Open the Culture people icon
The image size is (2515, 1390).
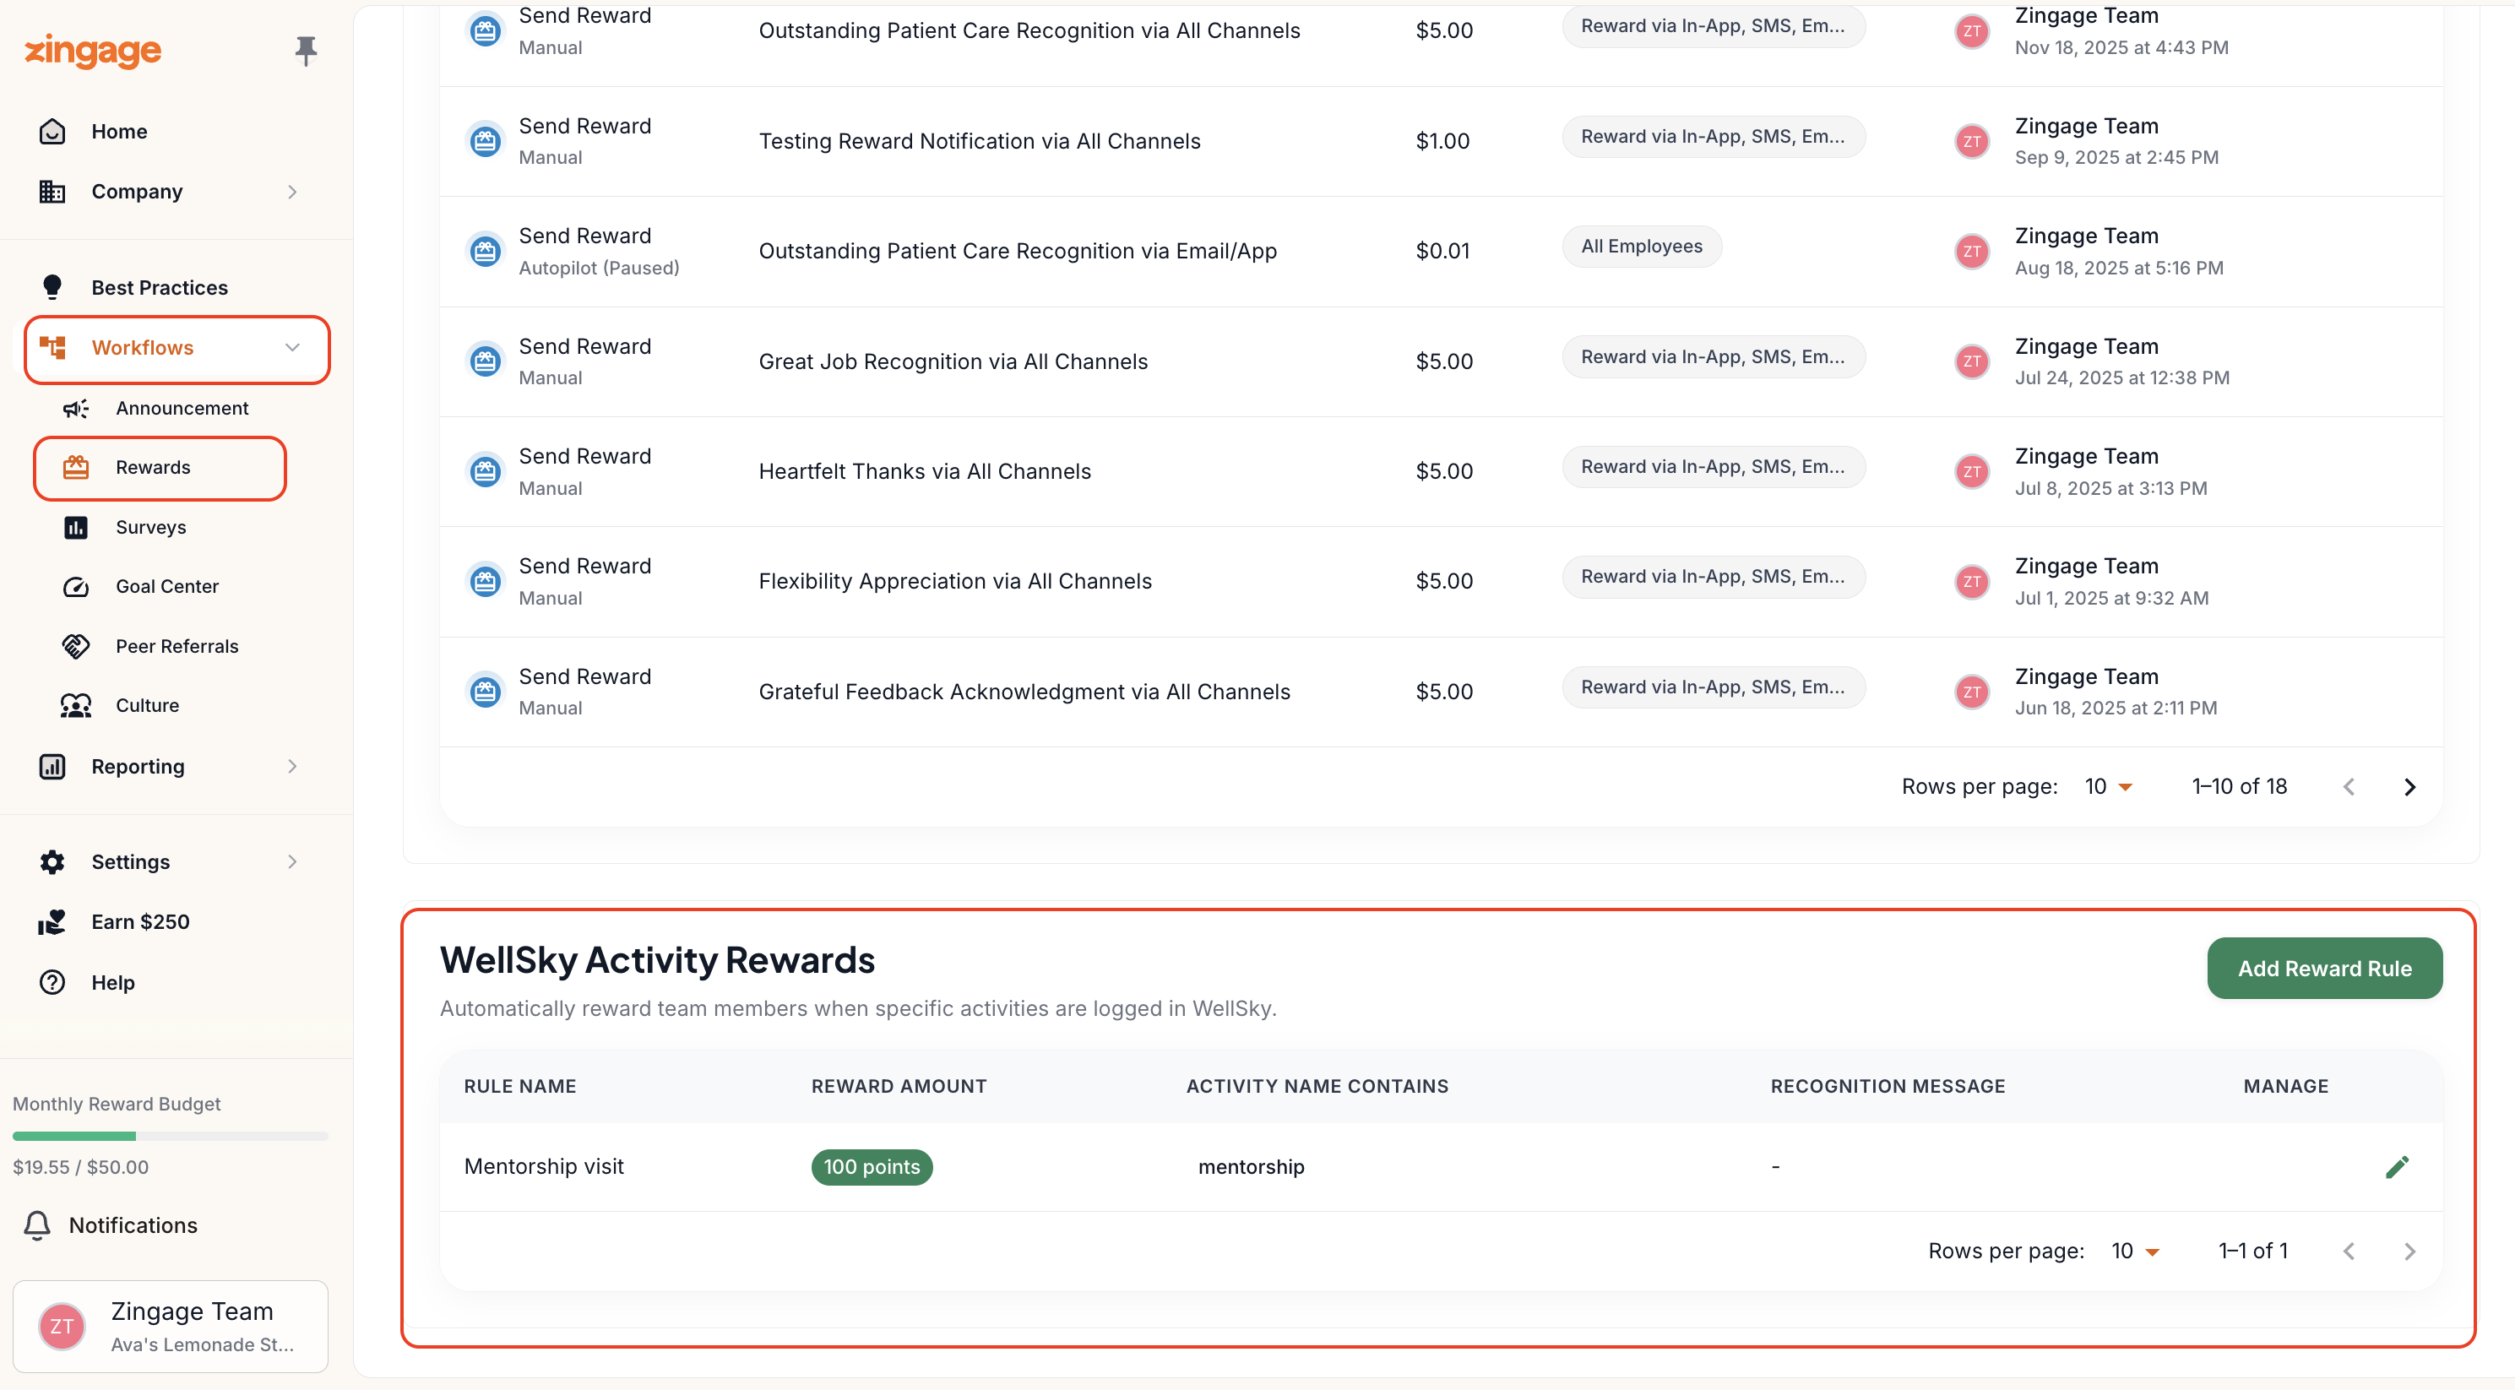click(76, 707)
